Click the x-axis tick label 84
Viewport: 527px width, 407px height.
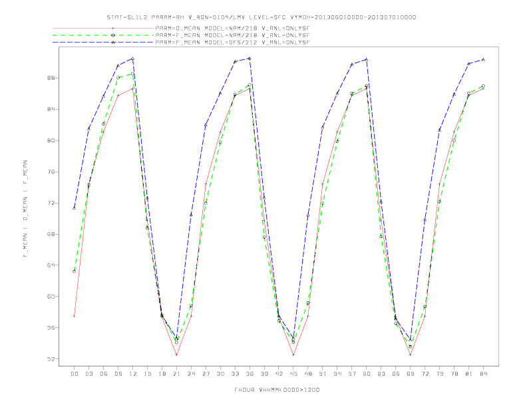point(484,374)
